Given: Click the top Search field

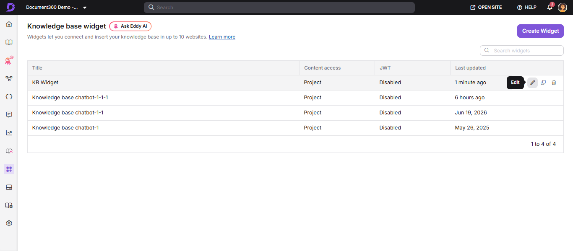Looking at the screenshot, I should click(x=279, y=8).
